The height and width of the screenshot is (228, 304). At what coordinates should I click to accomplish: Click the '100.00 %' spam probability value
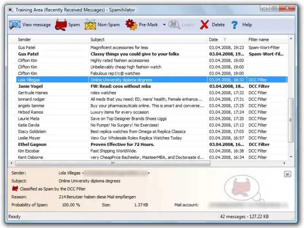tap(71, 205)
